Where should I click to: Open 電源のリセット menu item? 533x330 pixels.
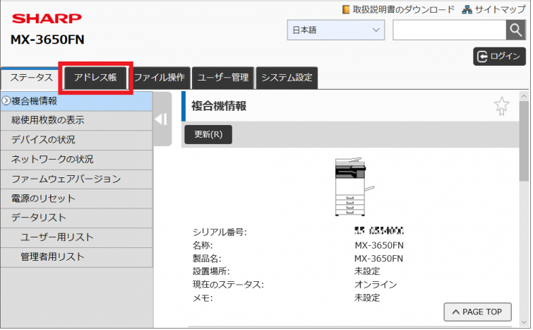tap(76, 199)
